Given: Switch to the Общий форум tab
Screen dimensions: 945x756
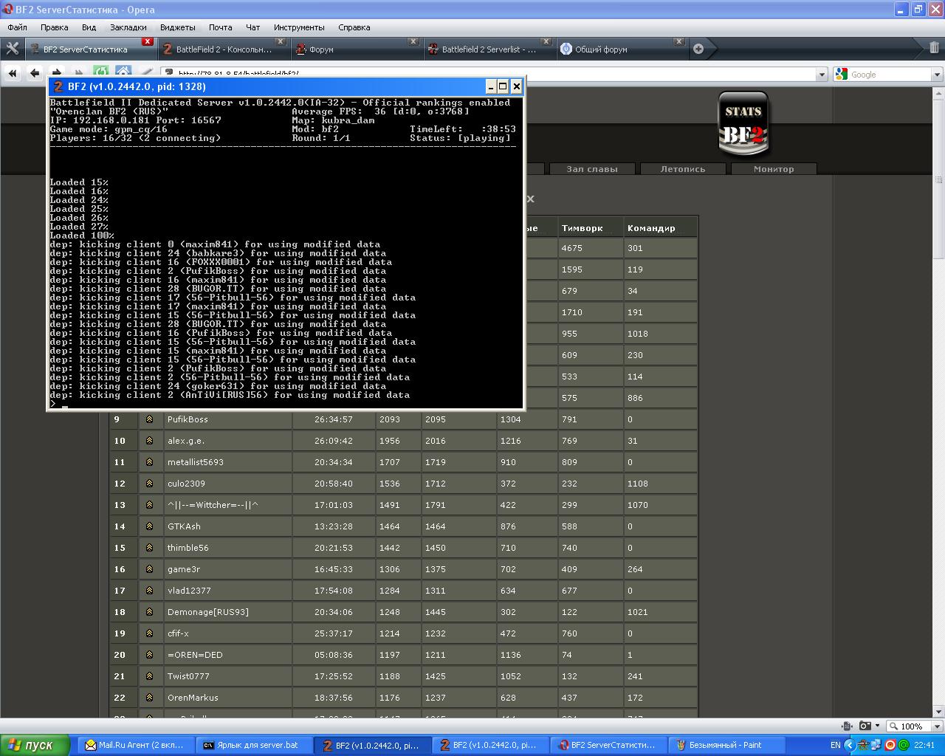Looking at the screenshot, I should (x=622, y=49).
